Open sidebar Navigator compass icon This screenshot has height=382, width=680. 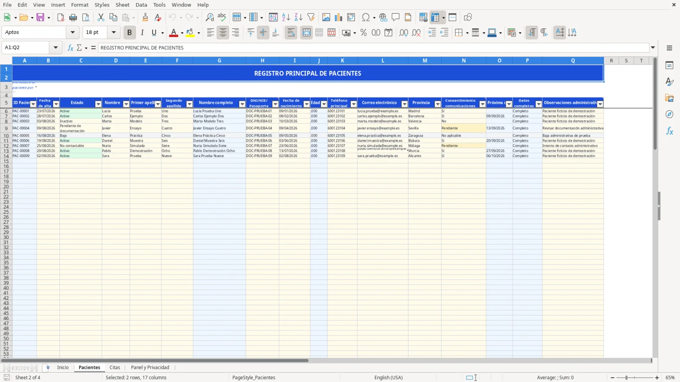tap(669, 115)
